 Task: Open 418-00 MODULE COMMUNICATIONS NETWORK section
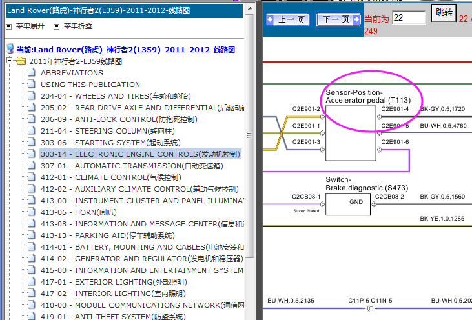(x=143, y=305)
